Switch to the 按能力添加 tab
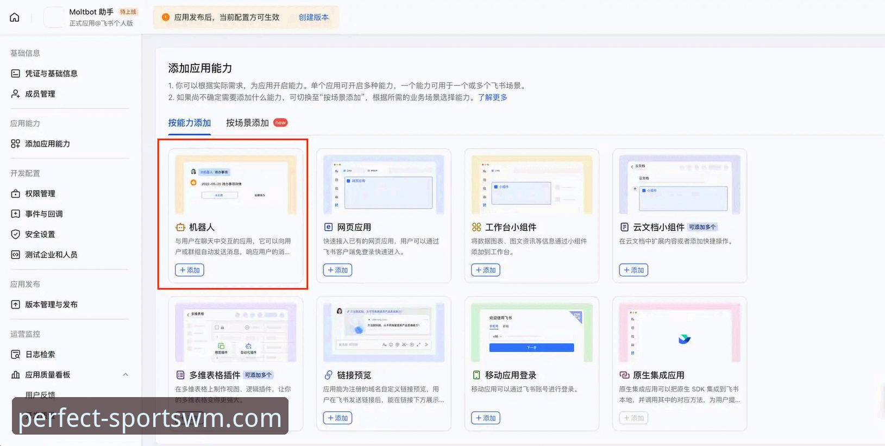The width and height of the screenshot is (885, 446). point(190,123)
